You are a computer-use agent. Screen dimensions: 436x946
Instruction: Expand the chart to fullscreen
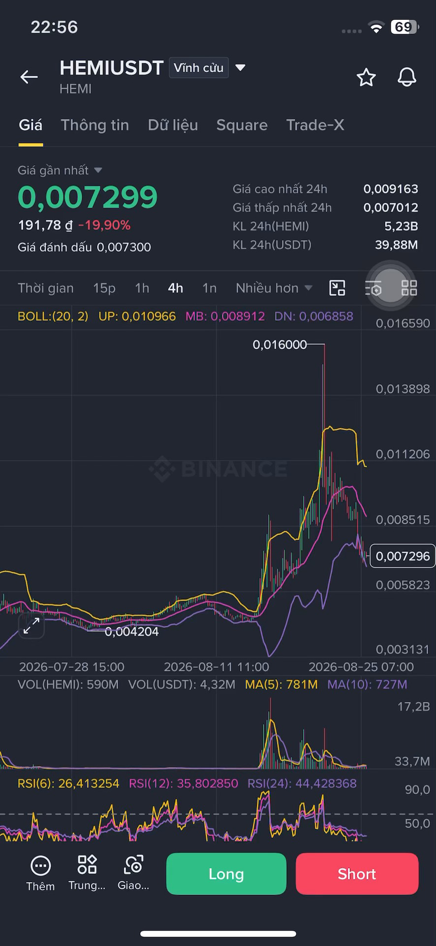point(31,626)
